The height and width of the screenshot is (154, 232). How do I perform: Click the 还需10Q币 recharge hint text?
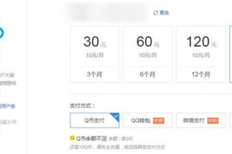click(x=118, y=147)
